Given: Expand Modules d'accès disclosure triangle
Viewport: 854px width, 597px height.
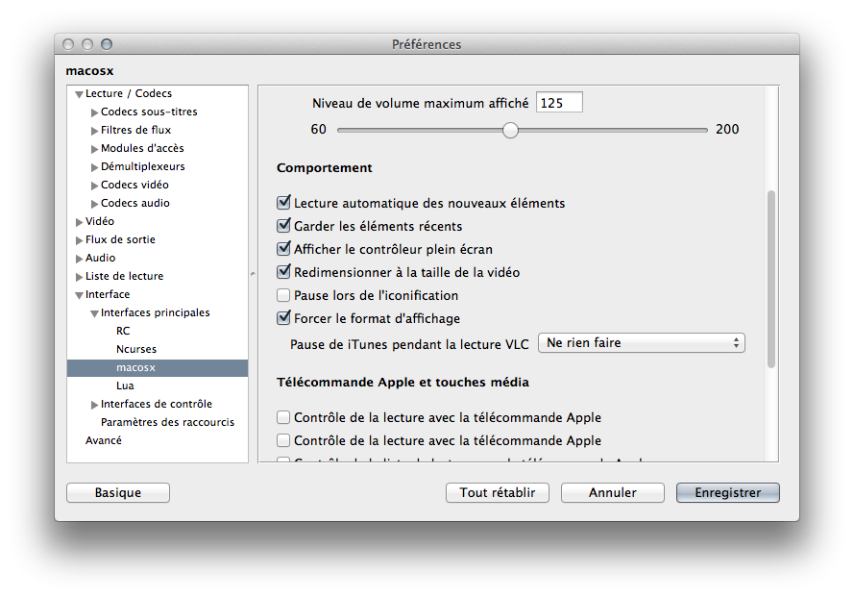Looking at the screenshot, I should coord(94,149).
